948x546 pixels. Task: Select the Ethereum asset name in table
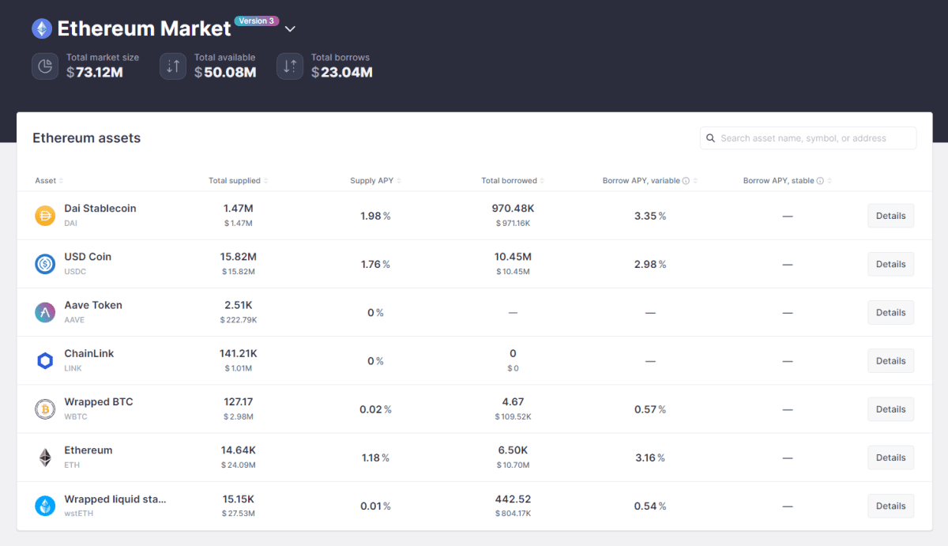[x=88, y=450]
